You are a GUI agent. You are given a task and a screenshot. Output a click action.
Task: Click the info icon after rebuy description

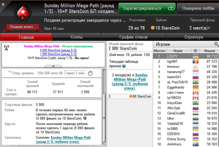(x=85, y=118)
